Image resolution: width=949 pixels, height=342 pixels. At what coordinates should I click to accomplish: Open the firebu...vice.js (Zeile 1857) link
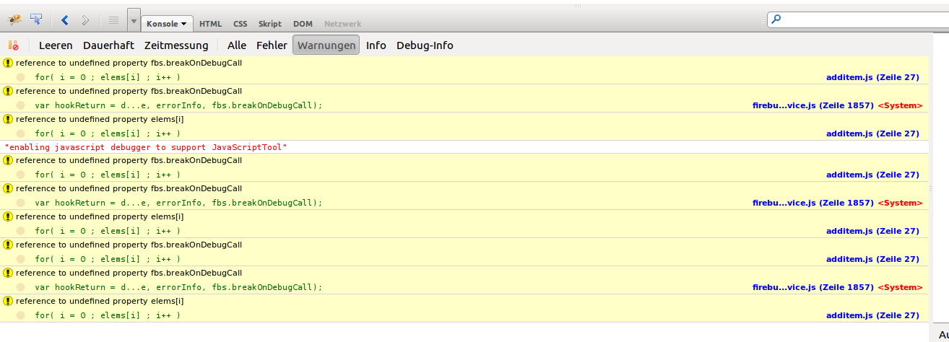(812, 105)
